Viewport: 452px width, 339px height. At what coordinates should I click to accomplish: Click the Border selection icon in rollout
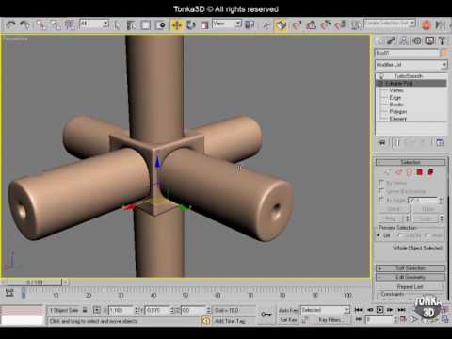(x=409, y=172)
